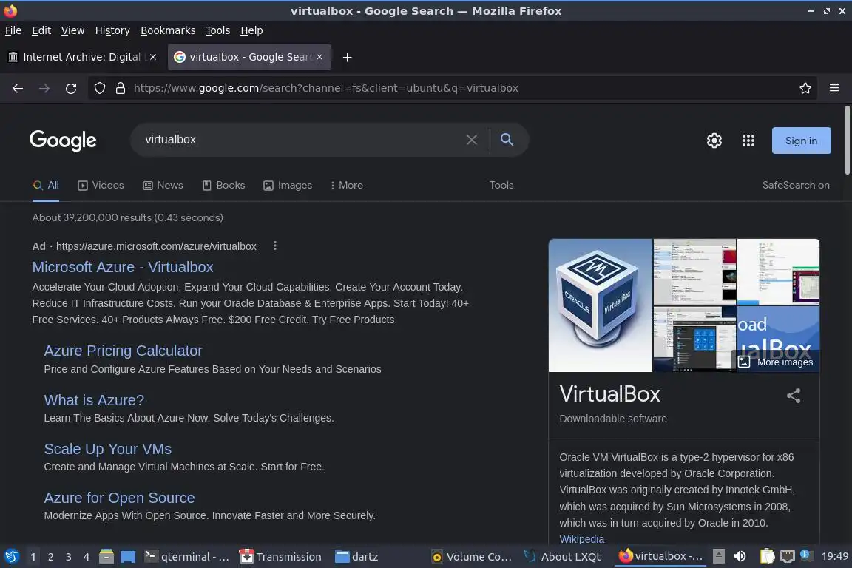This screenshot has width=852, height=568.
Task: Click the Firefox address bar URL
Action: (326, 88)
